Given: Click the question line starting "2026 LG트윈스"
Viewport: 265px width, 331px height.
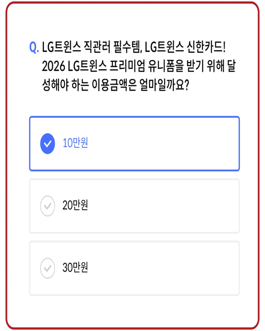Looking at the screenshot, I should [138, 67].
